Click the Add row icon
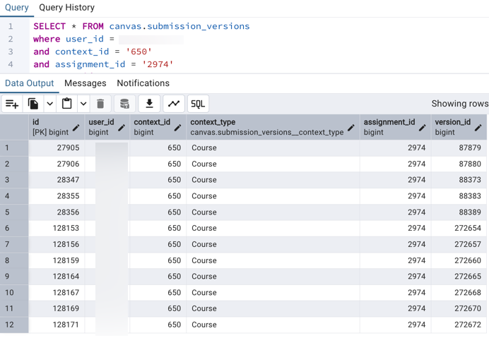 12,104
